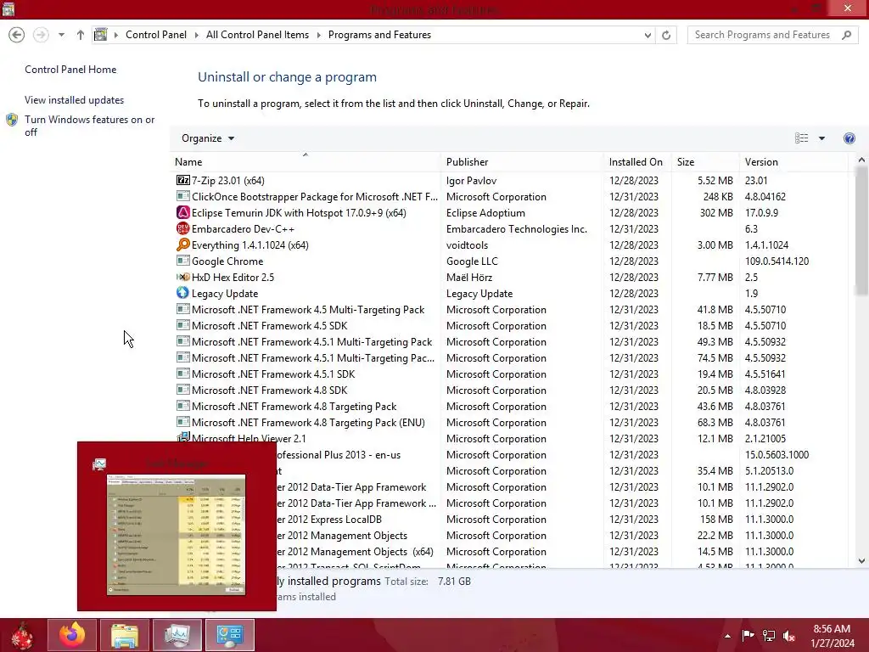Image resolution: width=869 pixels, height=652 pixels.
Task: Click the muted volume tray icon
Action: pos(788,636)
